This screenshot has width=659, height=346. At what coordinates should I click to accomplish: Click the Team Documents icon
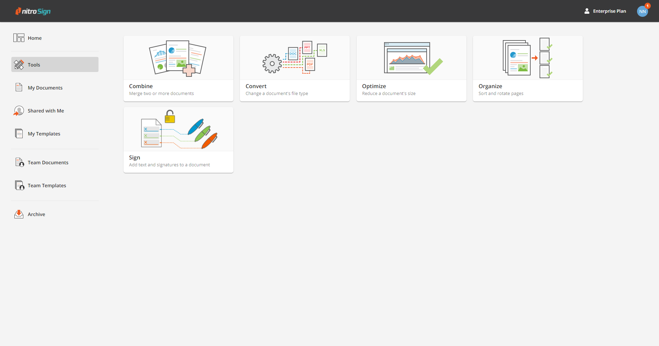tap(20, 162)
